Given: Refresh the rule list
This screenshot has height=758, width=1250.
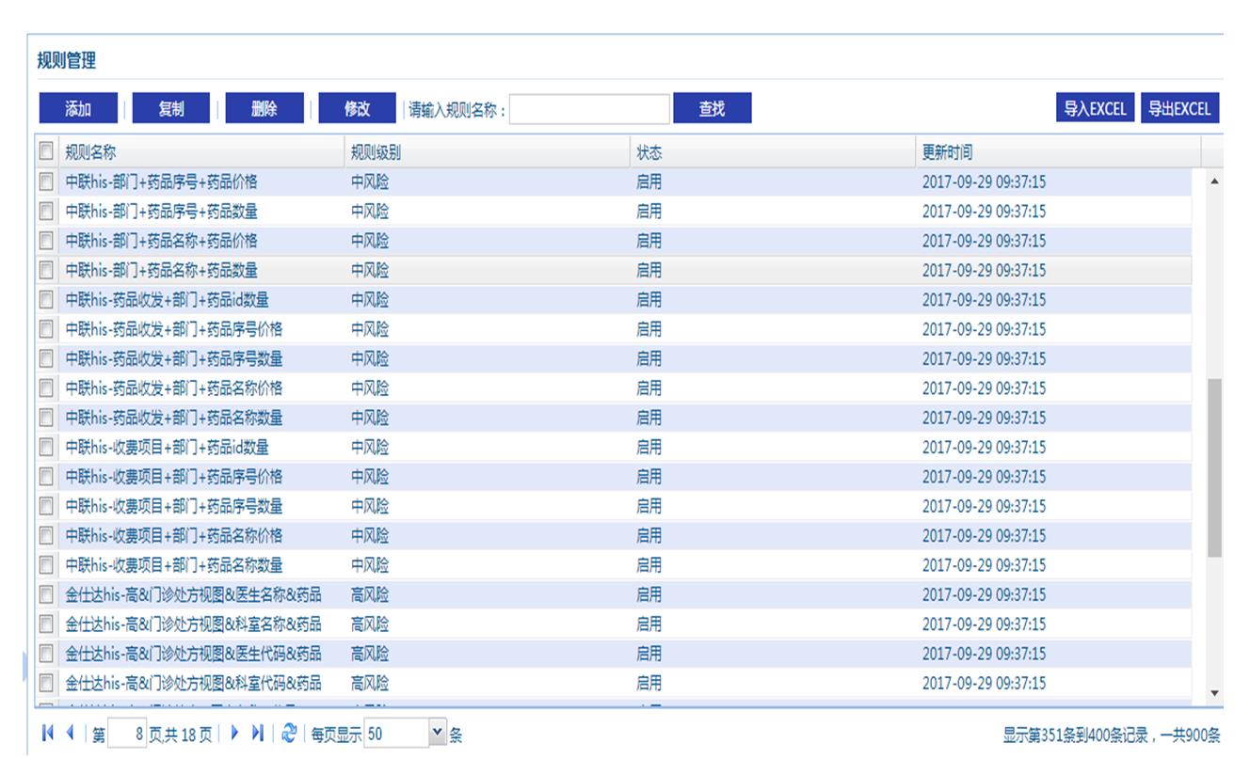Looking at the screenshot, I should (x=289, y=734).
